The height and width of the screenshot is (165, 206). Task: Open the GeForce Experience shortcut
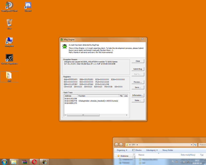(9, 58)
